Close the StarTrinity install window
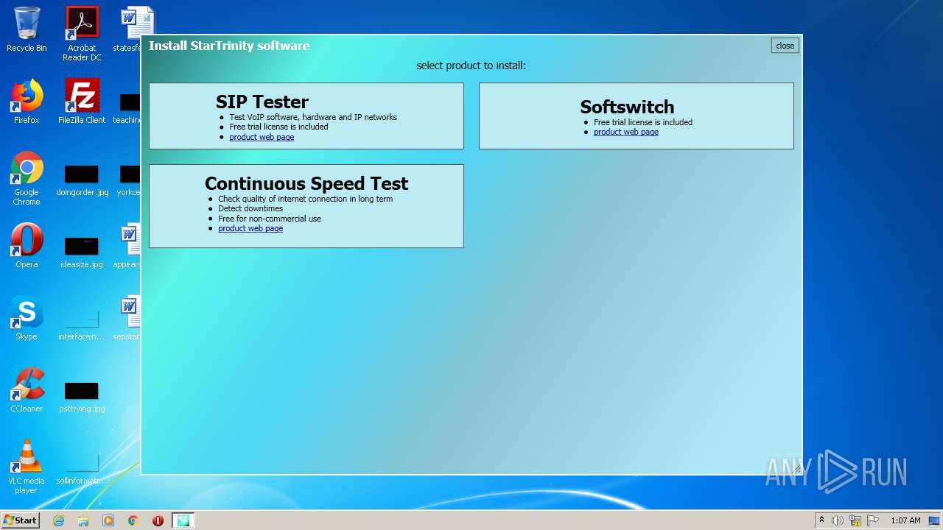Viewport: 943px width, 530px height. pos(785,46)
